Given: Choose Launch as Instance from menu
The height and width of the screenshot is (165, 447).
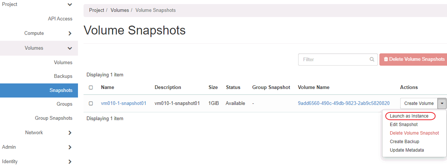Looking at the screenshot, I should 409,116.
